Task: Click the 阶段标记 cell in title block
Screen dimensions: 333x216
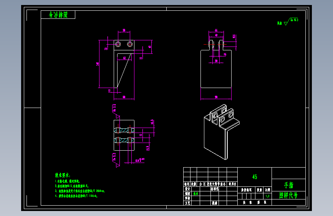Action: point(246,190)
